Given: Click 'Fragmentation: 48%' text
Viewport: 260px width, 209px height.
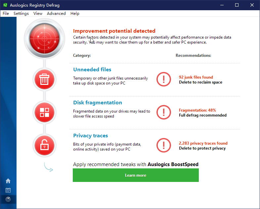Looking at the screenshot, I should [x=197, y=110].
